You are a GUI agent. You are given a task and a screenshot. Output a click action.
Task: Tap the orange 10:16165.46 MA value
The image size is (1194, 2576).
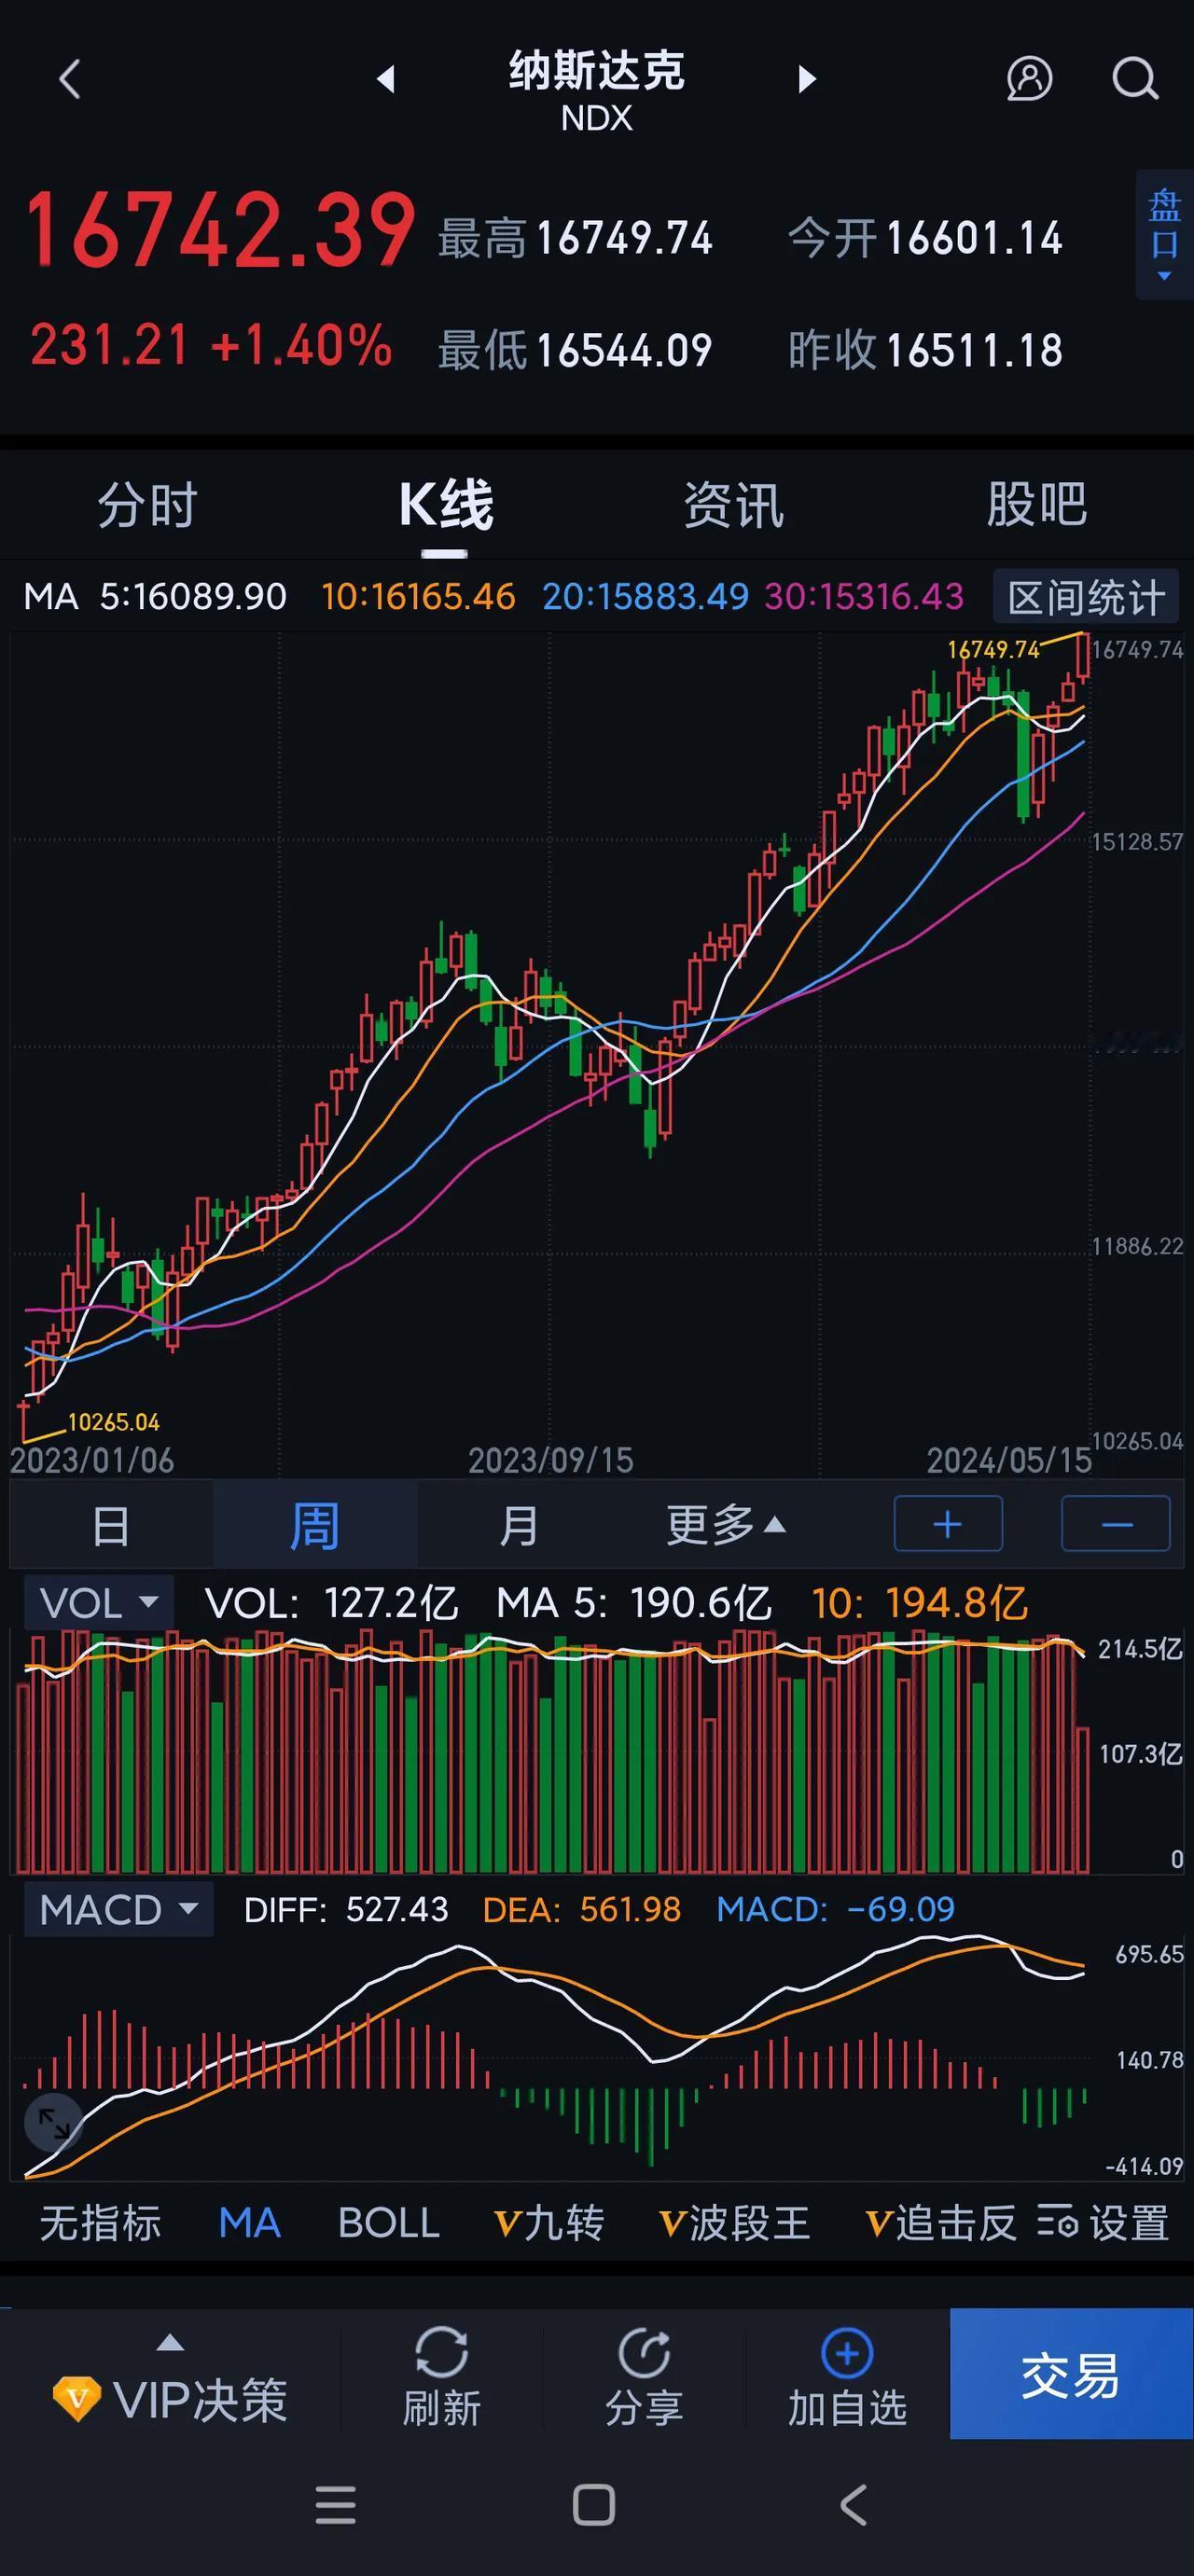click(x=418, y=597)
